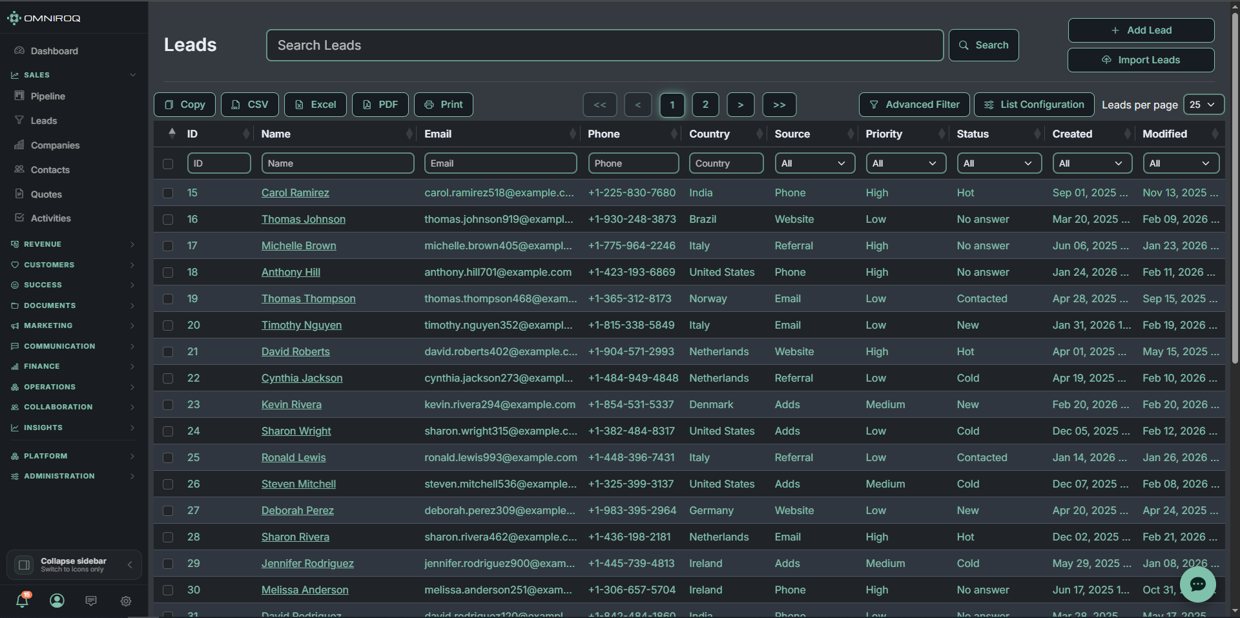Image resolution: width=1240 pixels, height=618 pixels.
Task: Go to page 2
Action: pyautogui.click(x=706, y=105)
